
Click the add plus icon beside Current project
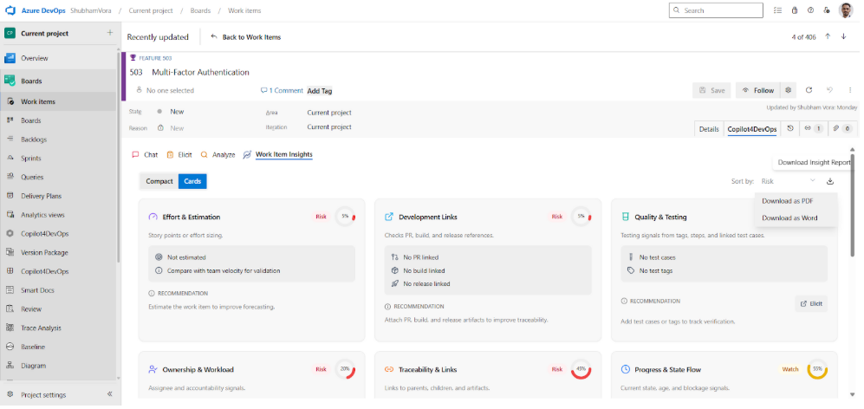coord(110,33)
